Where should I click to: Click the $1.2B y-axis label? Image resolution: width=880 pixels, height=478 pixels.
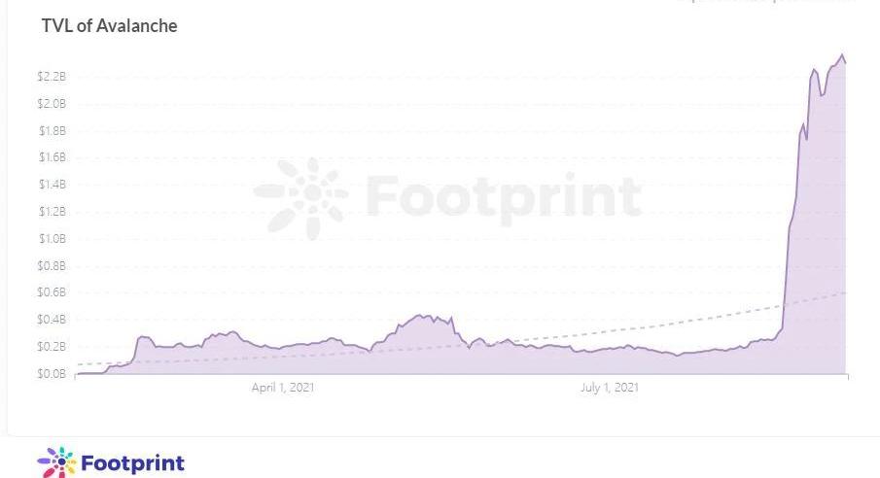pyautogui.click(x=53, y=212)
